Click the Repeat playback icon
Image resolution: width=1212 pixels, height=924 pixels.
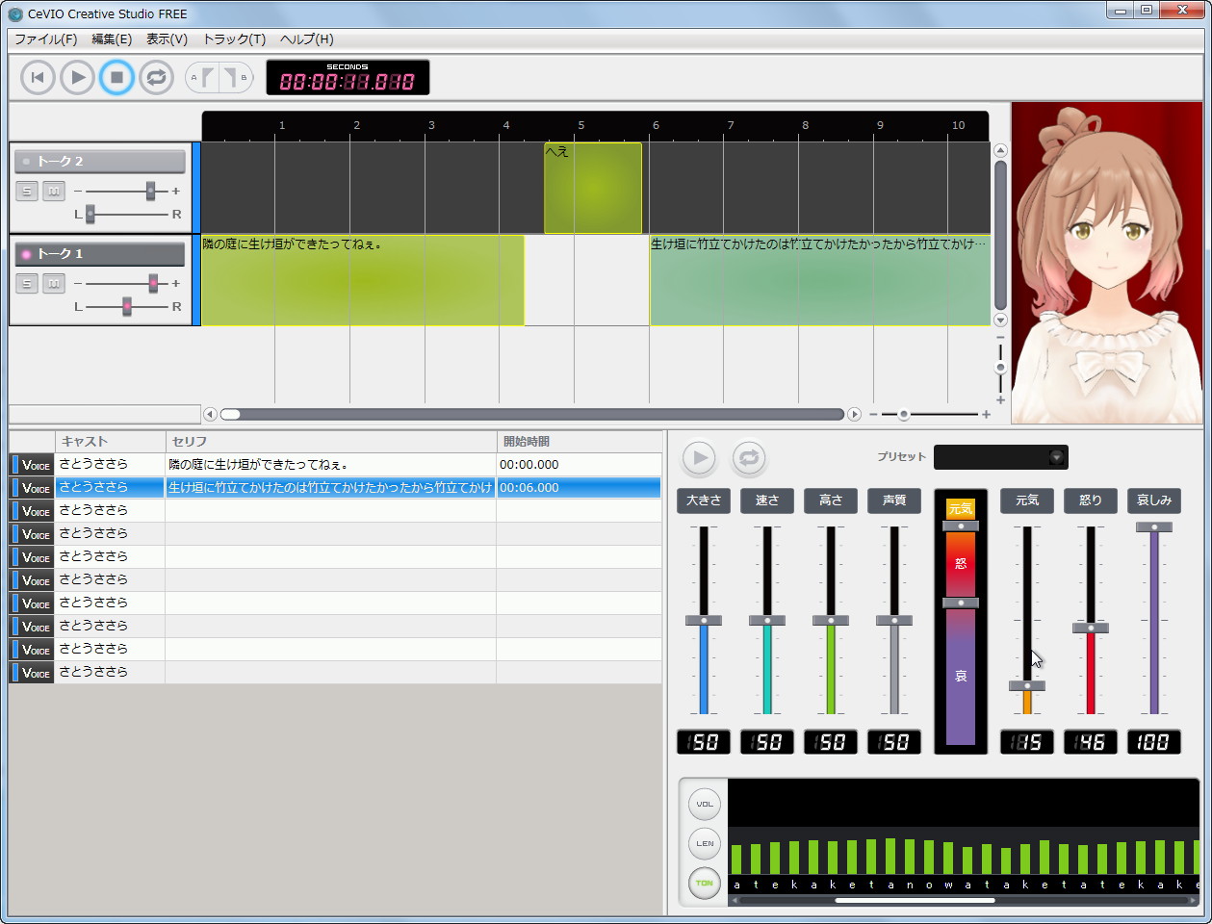pos(156,77)
